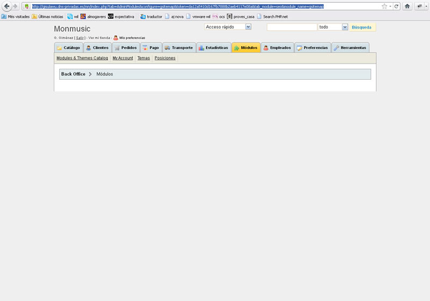
Task: Click the back office search text field
Action: (292, 27)
